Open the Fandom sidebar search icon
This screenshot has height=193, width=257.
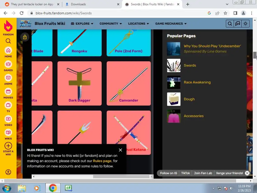tap(8, 41)
